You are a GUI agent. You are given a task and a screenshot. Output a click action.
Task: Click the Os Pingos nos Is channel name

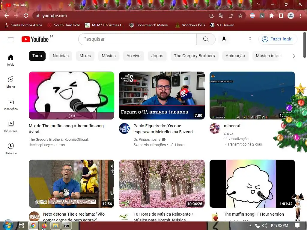[x=147, y=140]
